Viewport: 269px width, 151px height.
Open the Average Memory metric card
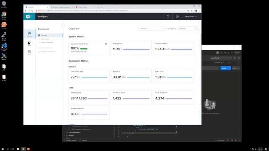tap(174, 48)
